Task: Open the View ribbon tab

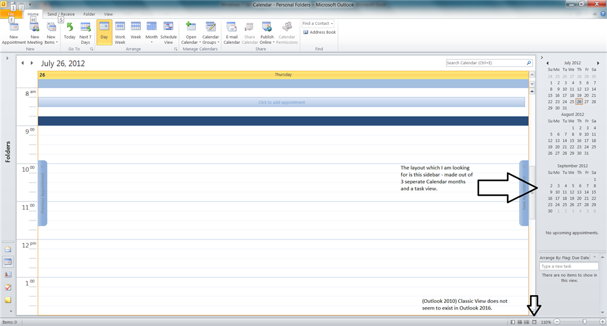Action: (x=108, y=14)
